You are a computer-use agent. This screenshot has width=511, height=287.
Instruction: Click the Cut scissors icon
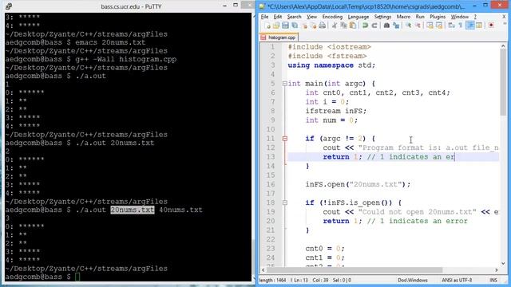tap(335, 26)
